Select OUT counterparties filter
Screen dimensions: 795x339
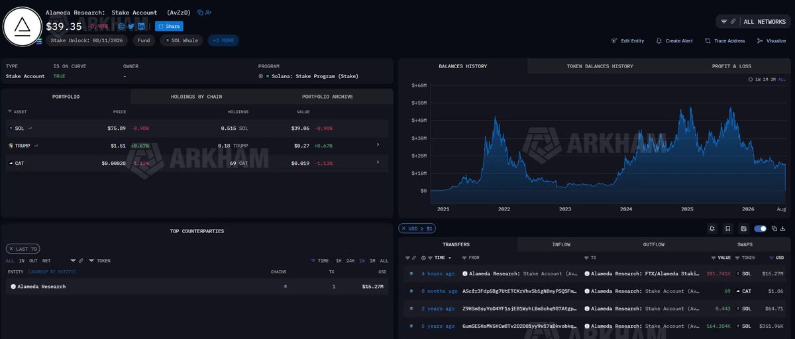point(33,261)
